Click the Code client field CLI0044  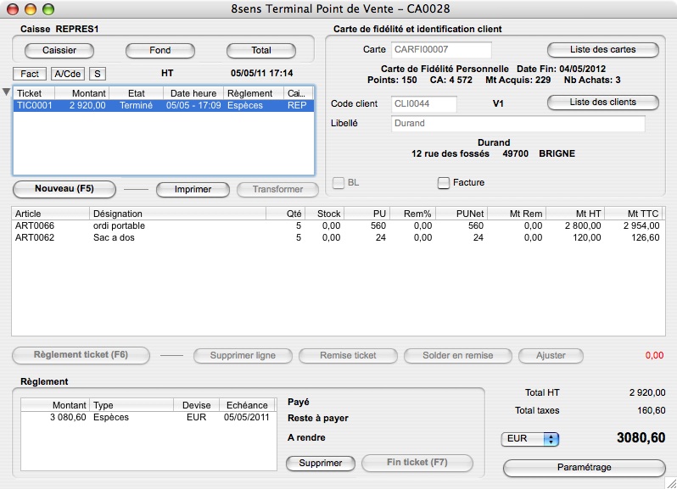424,104
